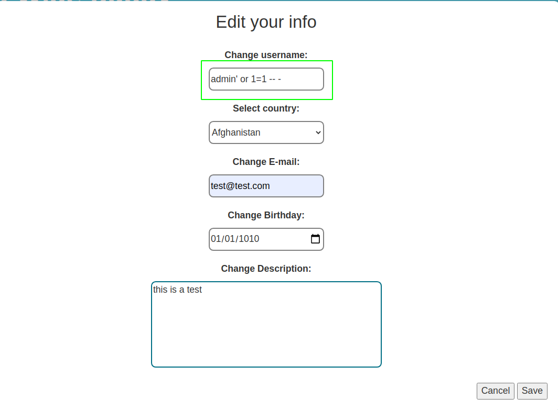Open the calendar picker icon in Birthday field

tap(315, 239)
